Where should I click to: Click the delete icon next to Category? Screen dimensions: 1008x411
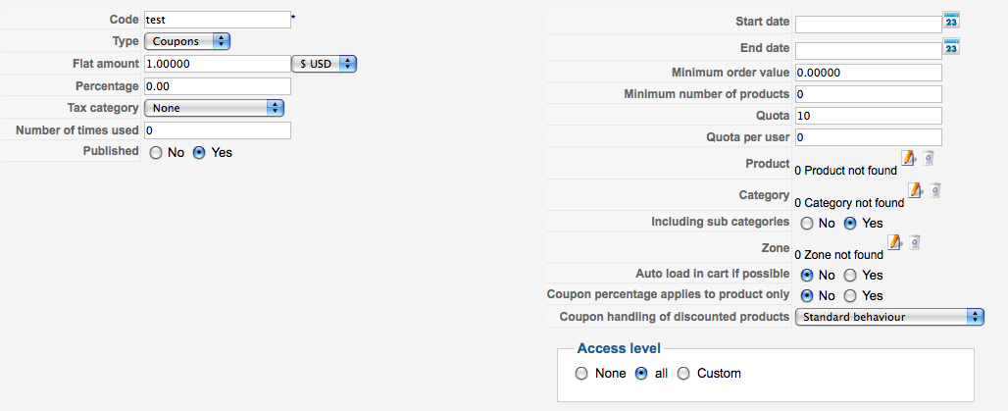tap(935, 190)
